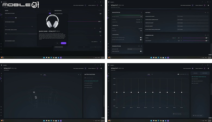Open Auto Shut-Off duration dropdown

click(x=134, y=49)
